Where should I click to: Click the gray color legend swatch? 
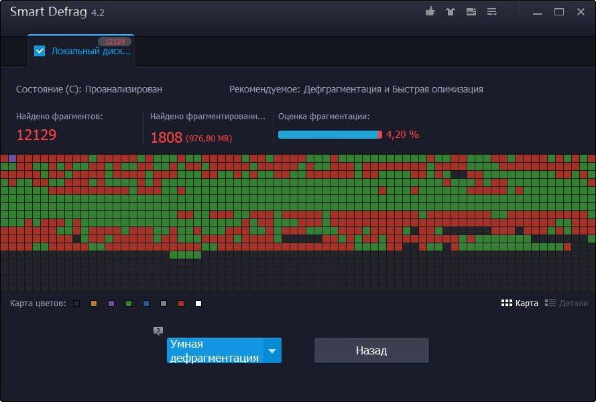coord(164,304)
